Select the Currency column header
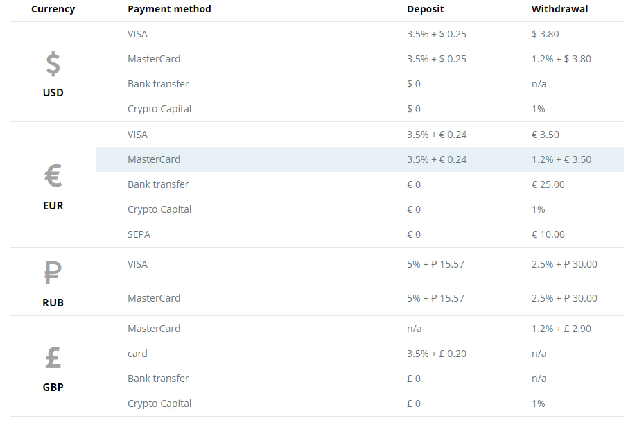Screen dimensions: 637x425 [53, 9]
